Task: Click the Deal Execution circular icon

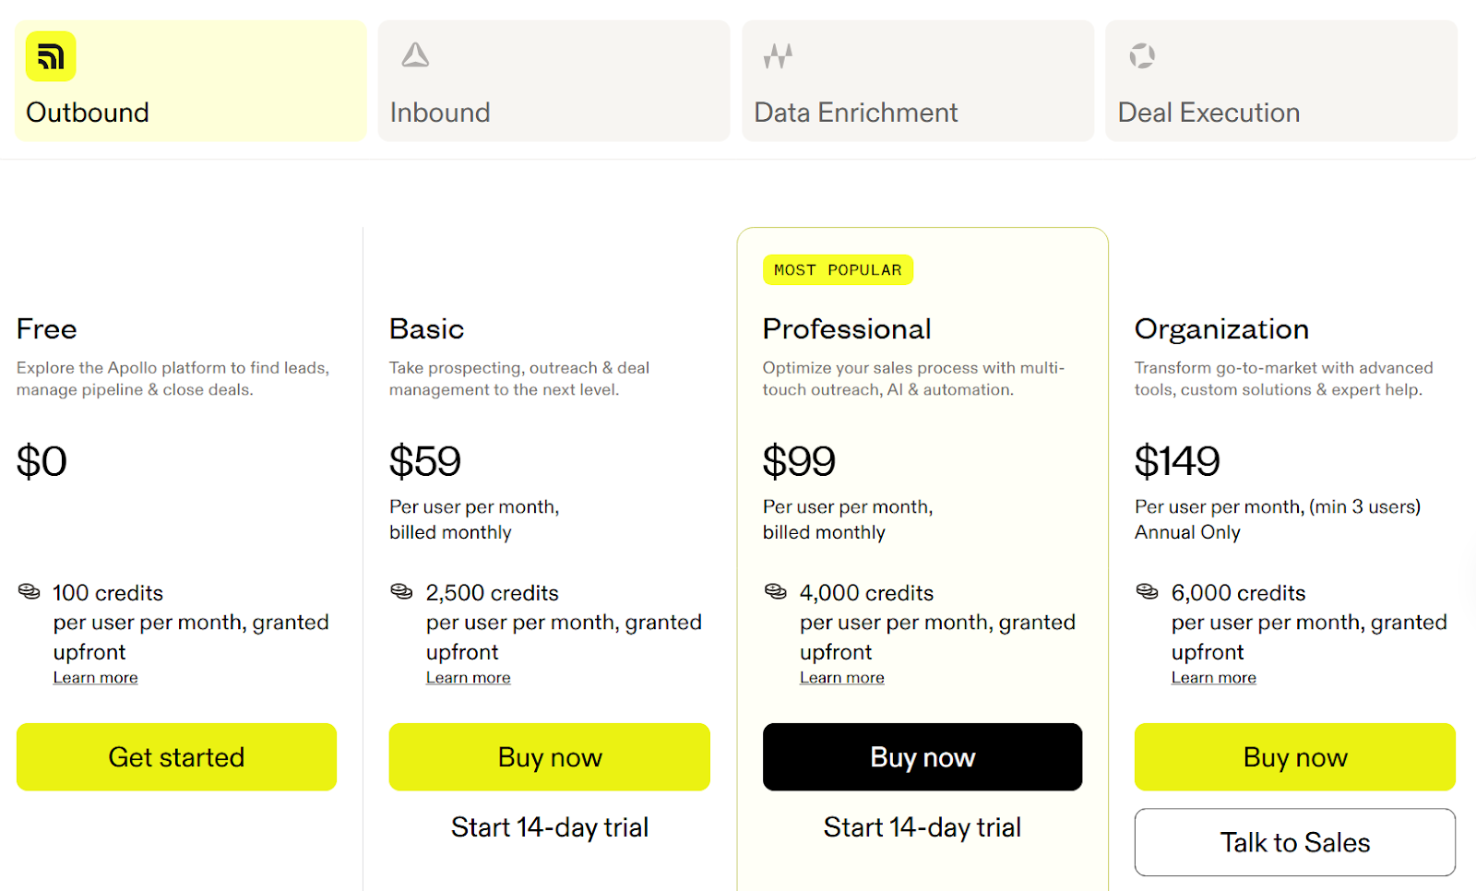Action: 1141,55
